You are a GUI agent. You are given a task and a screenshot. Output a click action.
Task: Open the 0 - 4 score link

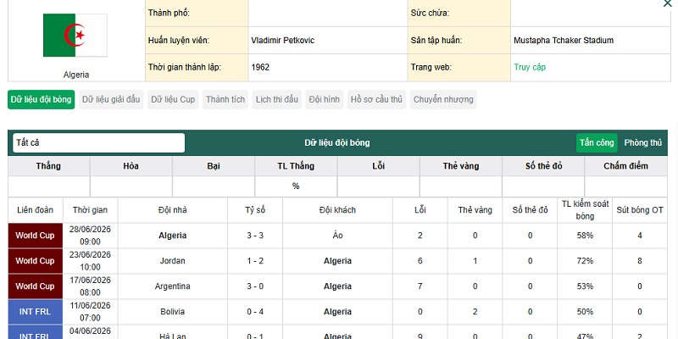pyautogui.click(x=255, y=312)
